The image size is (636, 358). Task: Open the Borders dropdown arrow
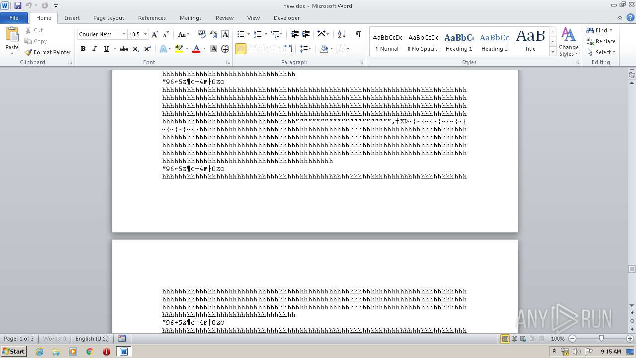click(348, 49)
